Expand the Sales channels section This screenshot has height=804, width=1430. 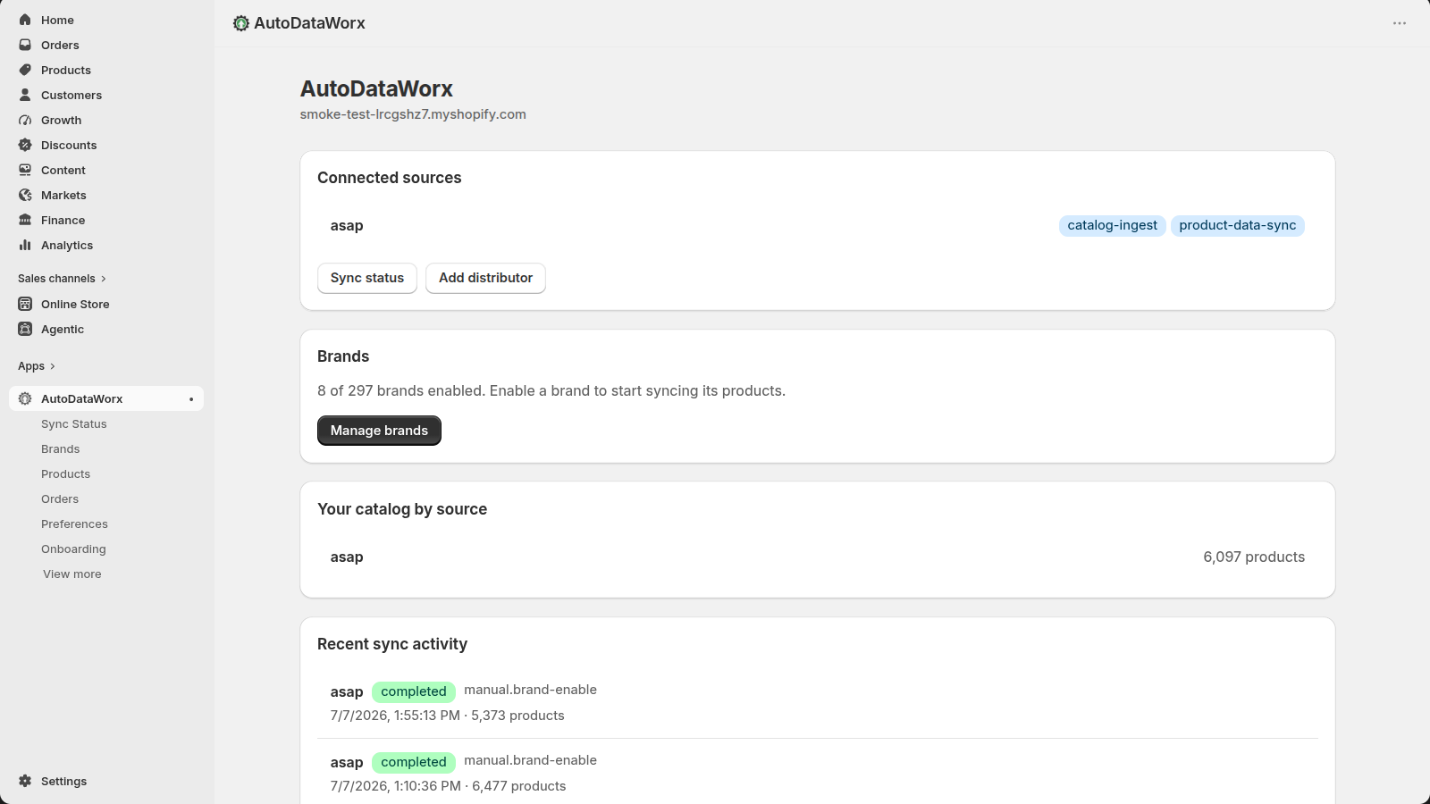(x=62, y=279)
